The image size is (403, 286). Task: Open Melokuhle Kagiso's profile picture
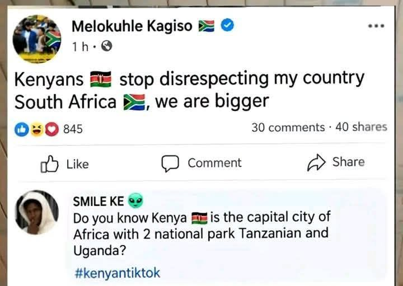click(x=37, y=39)
